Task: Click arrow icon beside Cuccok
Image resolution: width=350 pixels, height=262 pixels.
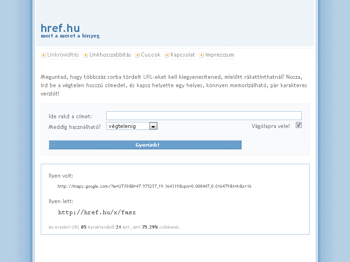Action: [x=138, y=55]
